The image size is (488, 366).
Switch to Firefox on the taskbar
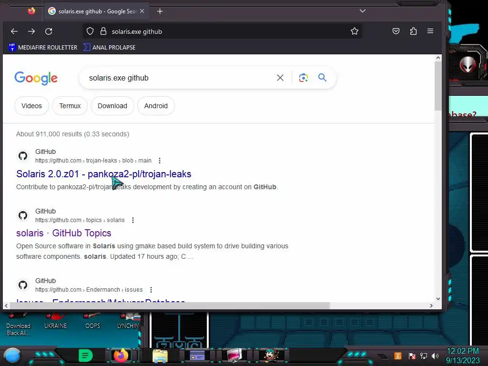(x=121, y=356)
